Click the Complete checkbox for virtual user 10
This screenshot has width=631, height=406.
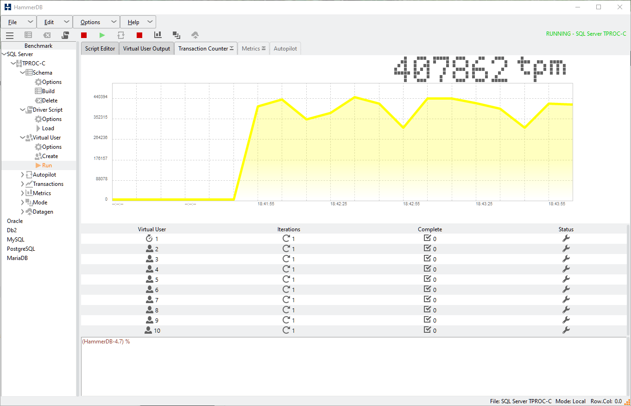click(428, 330)
